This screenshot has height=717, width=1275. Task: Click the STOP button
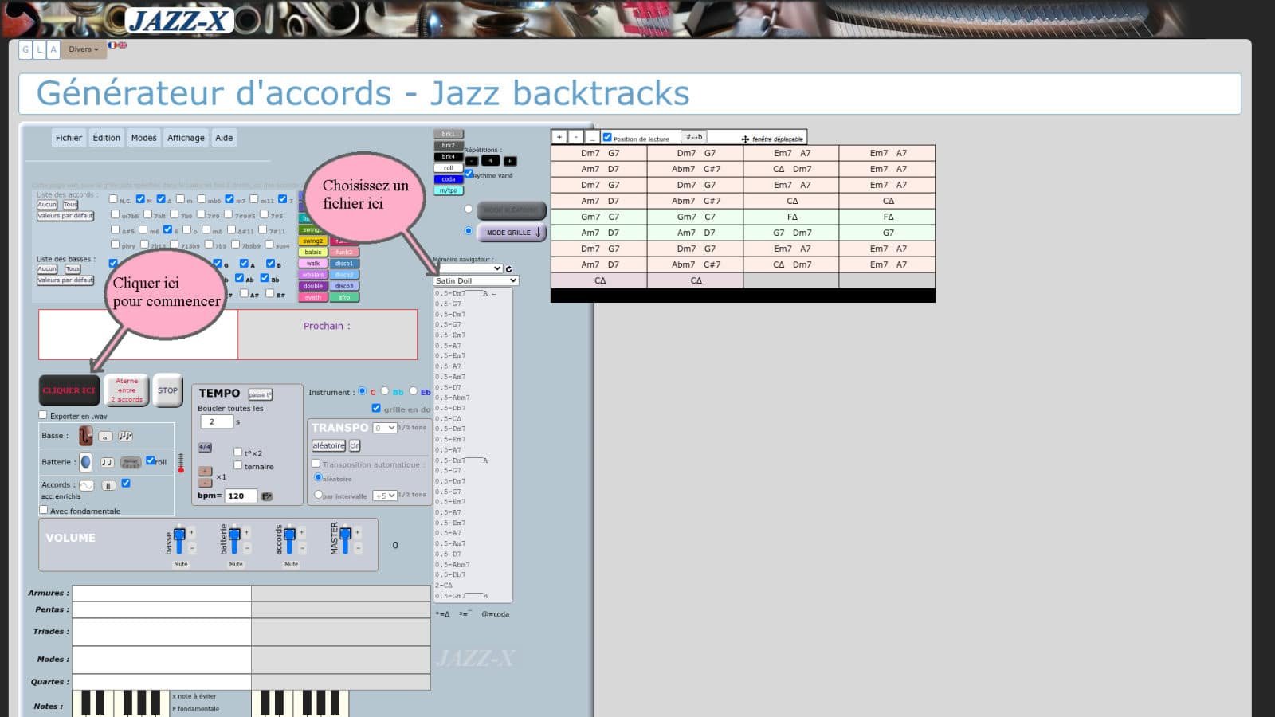tap(167, 390)
